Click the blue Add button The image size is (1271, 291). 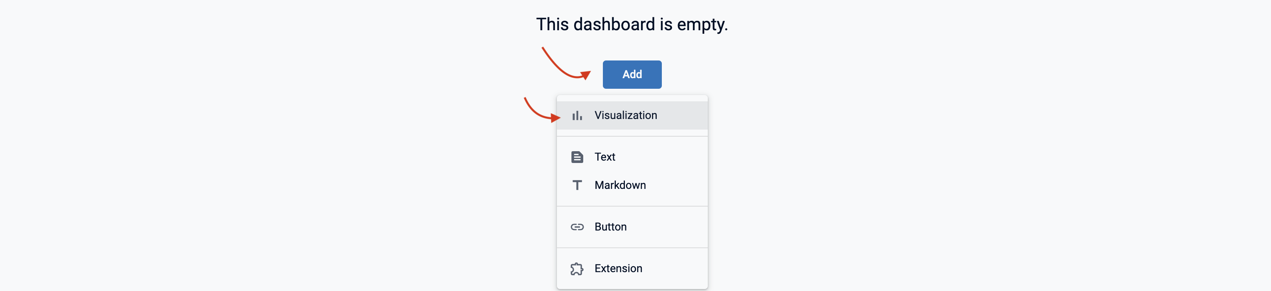(632, 75)
